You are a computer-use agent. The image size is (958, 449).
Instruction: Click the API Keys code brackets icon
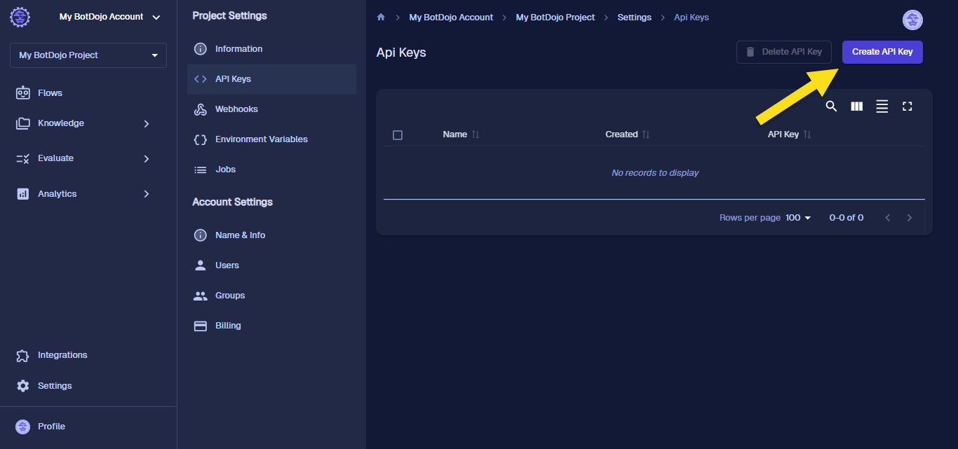coord(201,79)
